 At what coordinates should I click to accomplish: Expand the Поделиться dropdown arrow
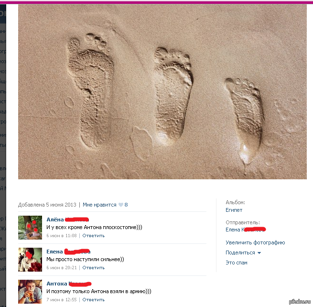[259, 253]
